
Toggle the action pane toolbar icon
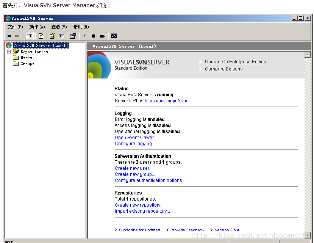click(61, 36)
